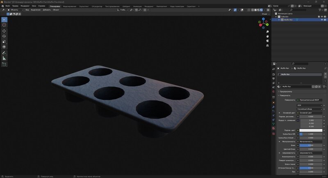Image resolution: width=328 pixels, height=178 pixels.
Task: Toggle the Collection visibility eye icon
Action: pos(321,17)
